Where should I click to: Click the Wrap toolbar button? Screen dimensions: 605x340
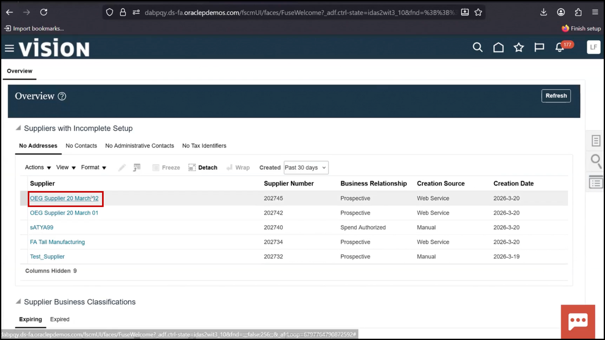pos(238,167)
